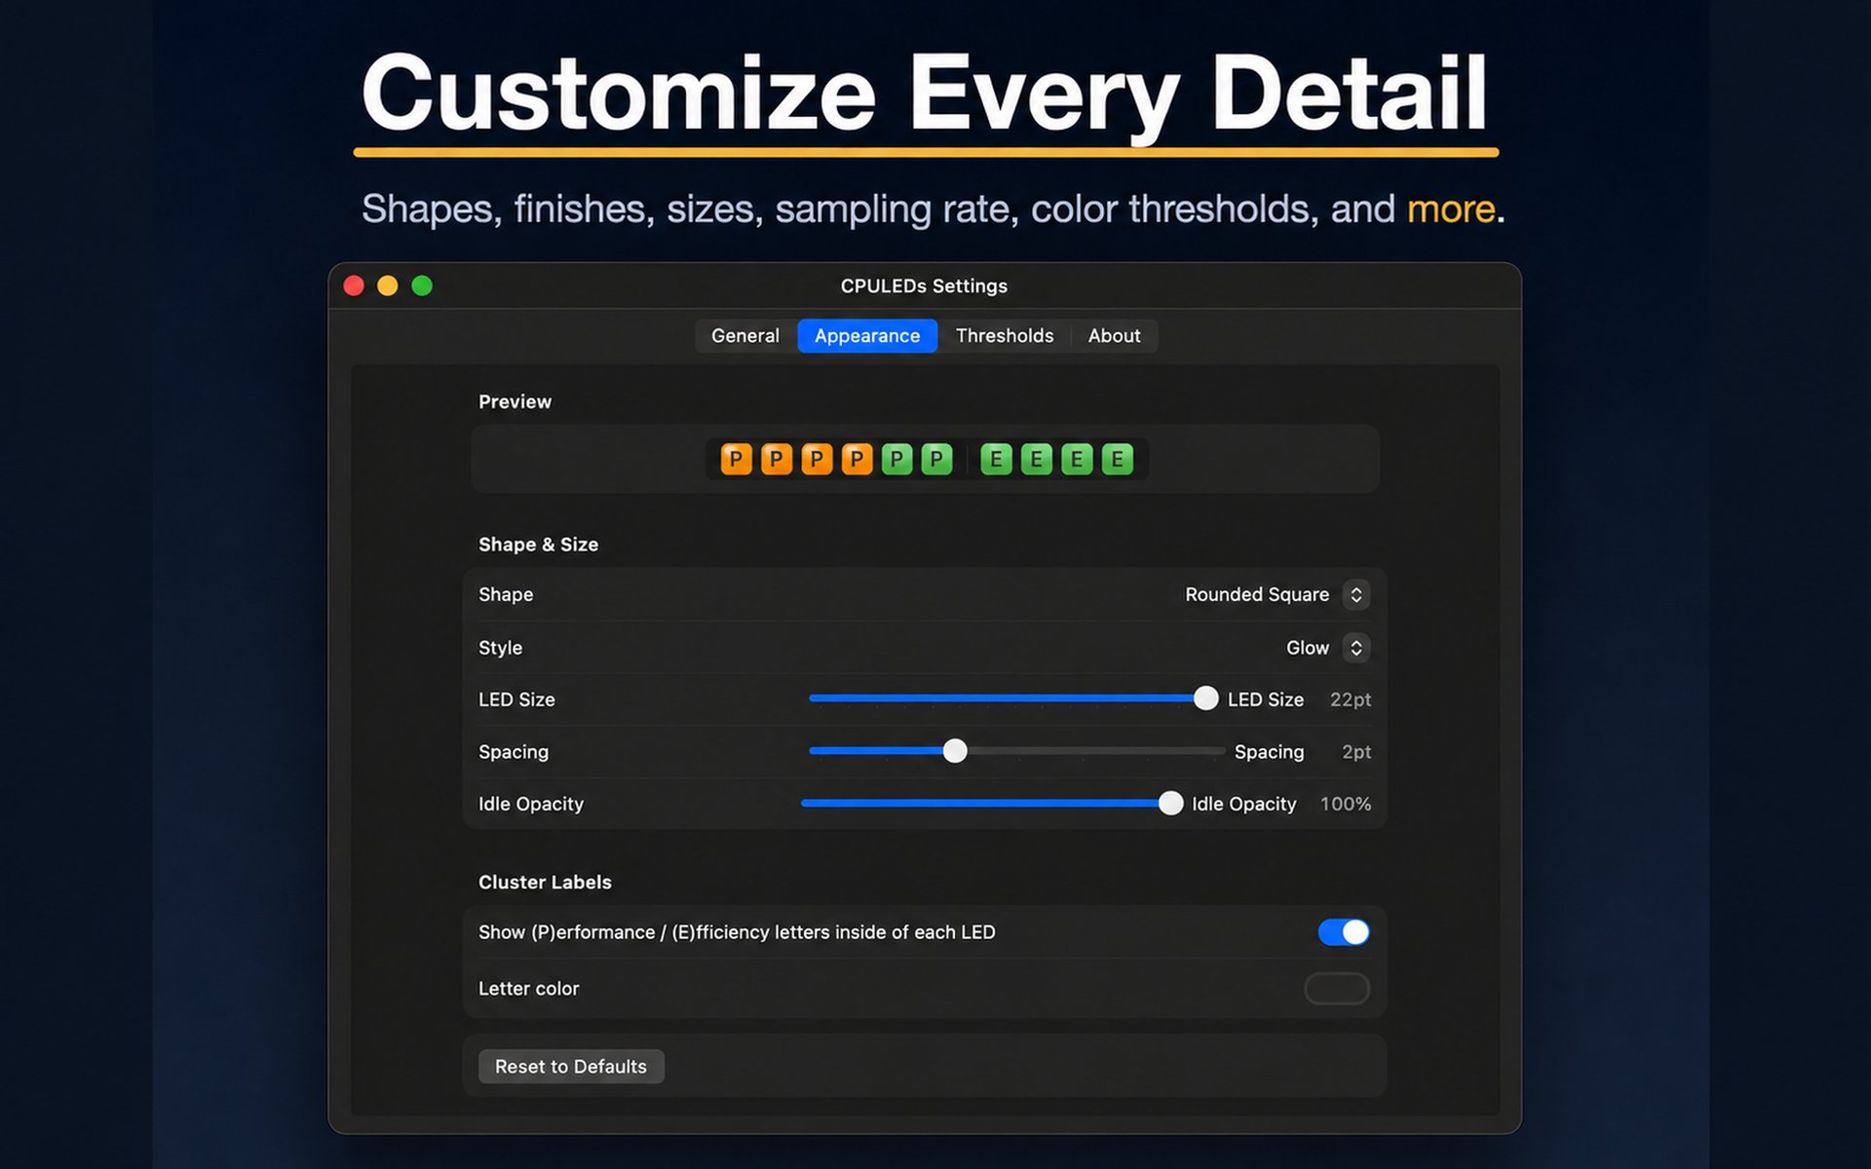
Task: Click the first green E LED in preview
Action: [x=996, y=459]
